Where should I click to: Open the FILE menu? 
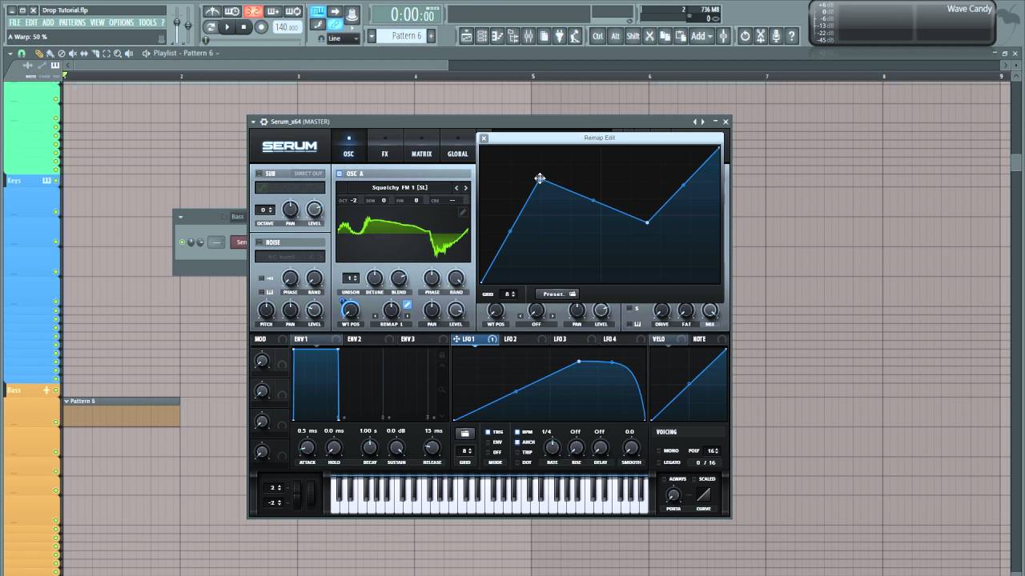coord(14,22)
